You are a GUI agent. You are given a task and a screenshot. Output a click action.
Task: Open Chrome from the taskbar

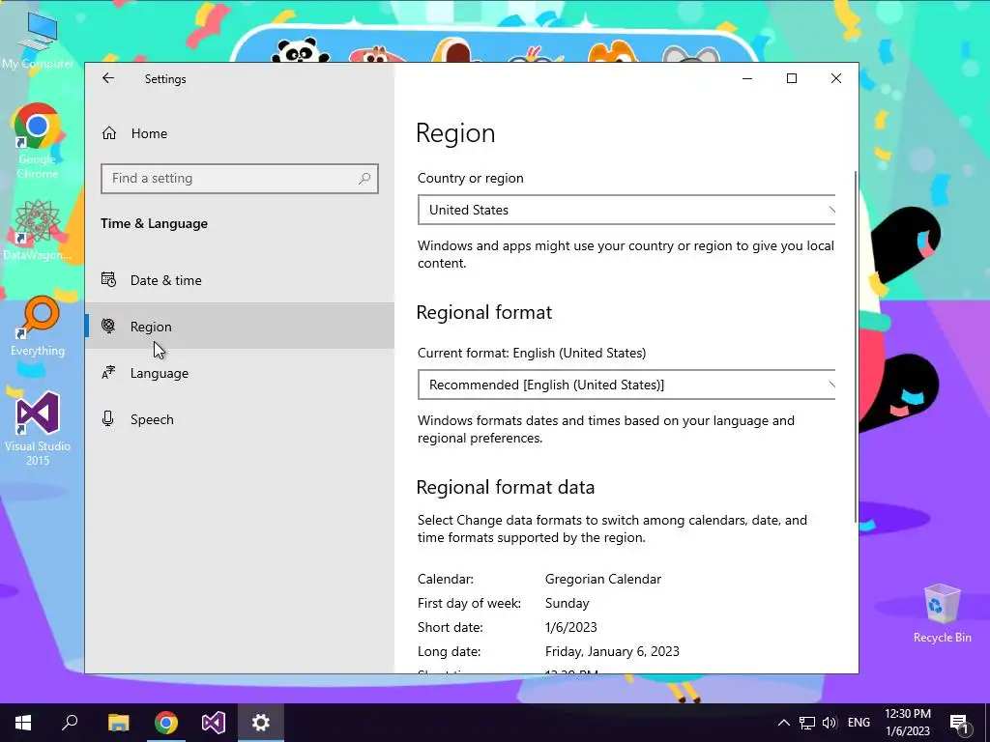(x=166, y=723)
